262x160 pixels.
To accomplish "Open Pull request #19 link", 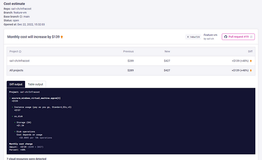I will [x=238, y=37].
